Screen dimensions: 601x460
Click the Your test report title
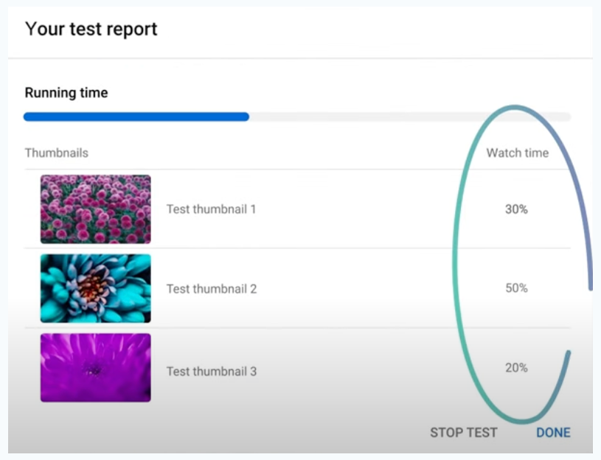coord(91,29)
